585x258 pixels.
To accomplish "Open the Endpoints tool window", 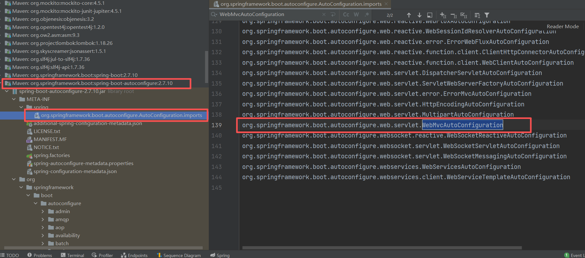I will pos(134,255).
